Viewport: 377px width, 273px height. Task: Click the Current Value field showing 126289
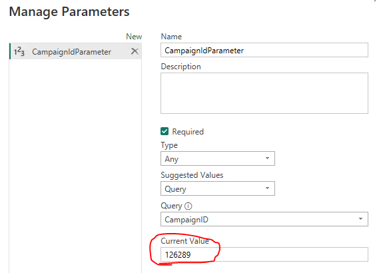[264, 254]
